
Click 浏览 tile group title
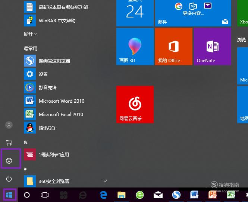(x=242, y=39)
